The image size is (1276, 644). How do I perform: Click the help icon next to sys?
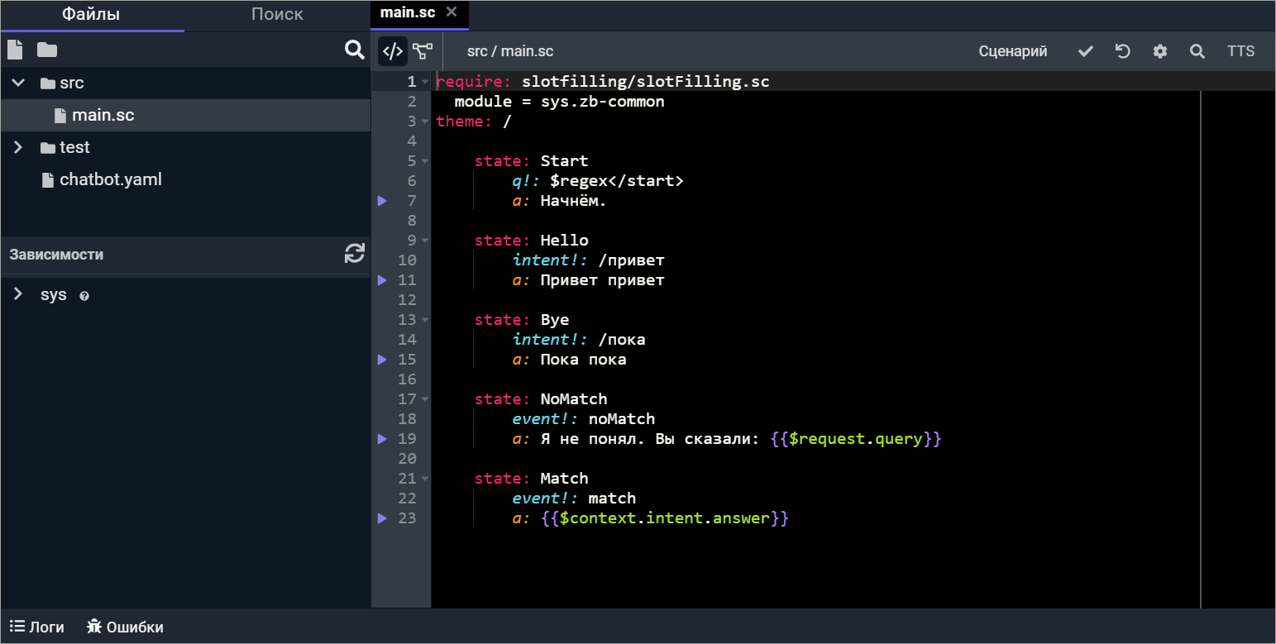click(84, 296)
